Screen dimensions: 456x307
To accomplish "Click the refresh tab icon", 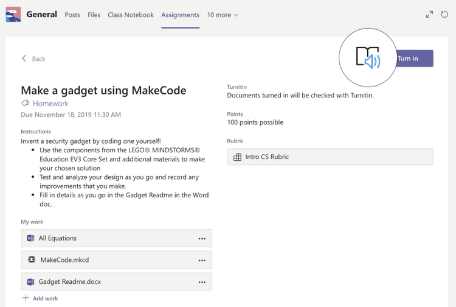I will [444, 15].
